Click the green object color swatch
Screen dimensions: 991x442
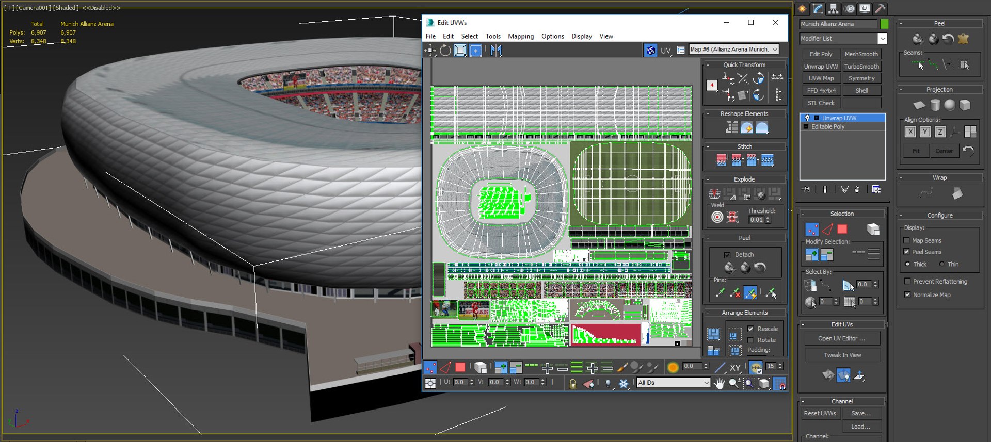click(x=884, y=24)
